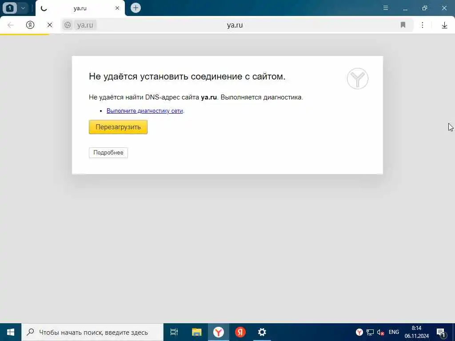Stop page loading with X button

(x=50, y=25)
